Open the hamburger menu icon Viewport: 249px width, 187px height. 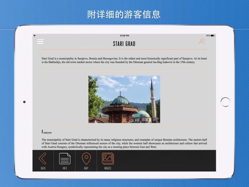pyautogui.click(x=40, y=42)
